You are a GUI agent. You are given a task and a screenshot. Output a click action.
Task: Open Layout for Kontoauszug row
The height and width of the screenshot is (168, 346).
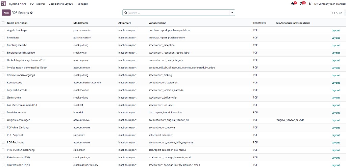pos(336,83)
